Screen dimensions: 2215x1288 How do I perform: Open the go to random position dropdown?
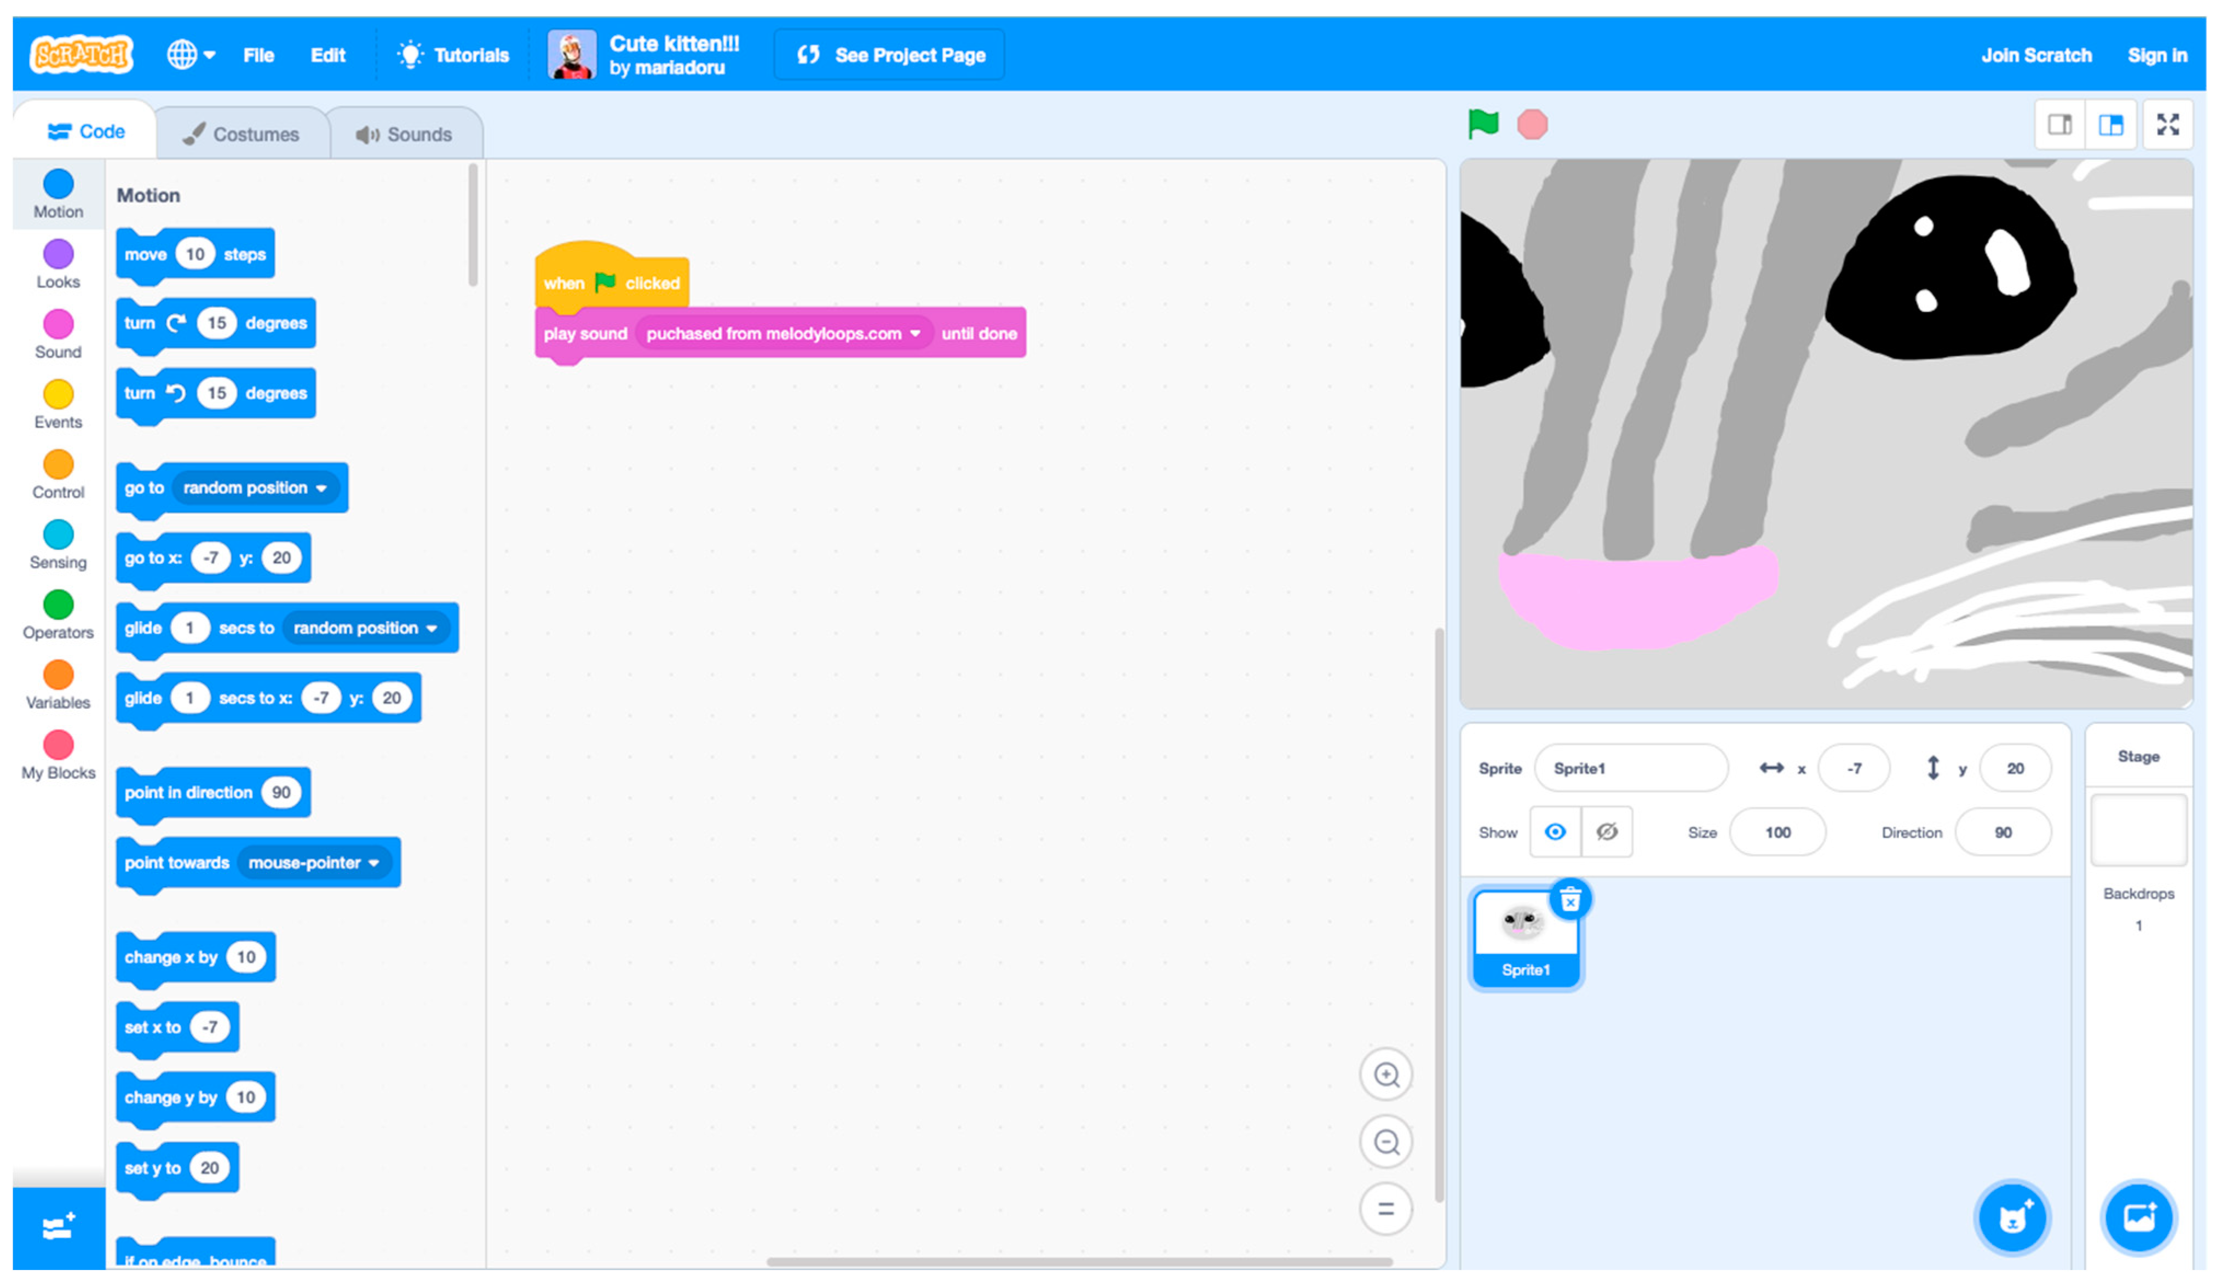pos(321,488)
